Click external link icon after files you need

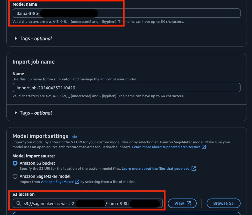click(x=194, y=169)
